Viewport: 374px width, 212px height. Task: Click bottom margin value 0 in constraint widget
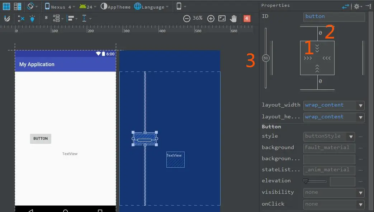pos(320,82)
